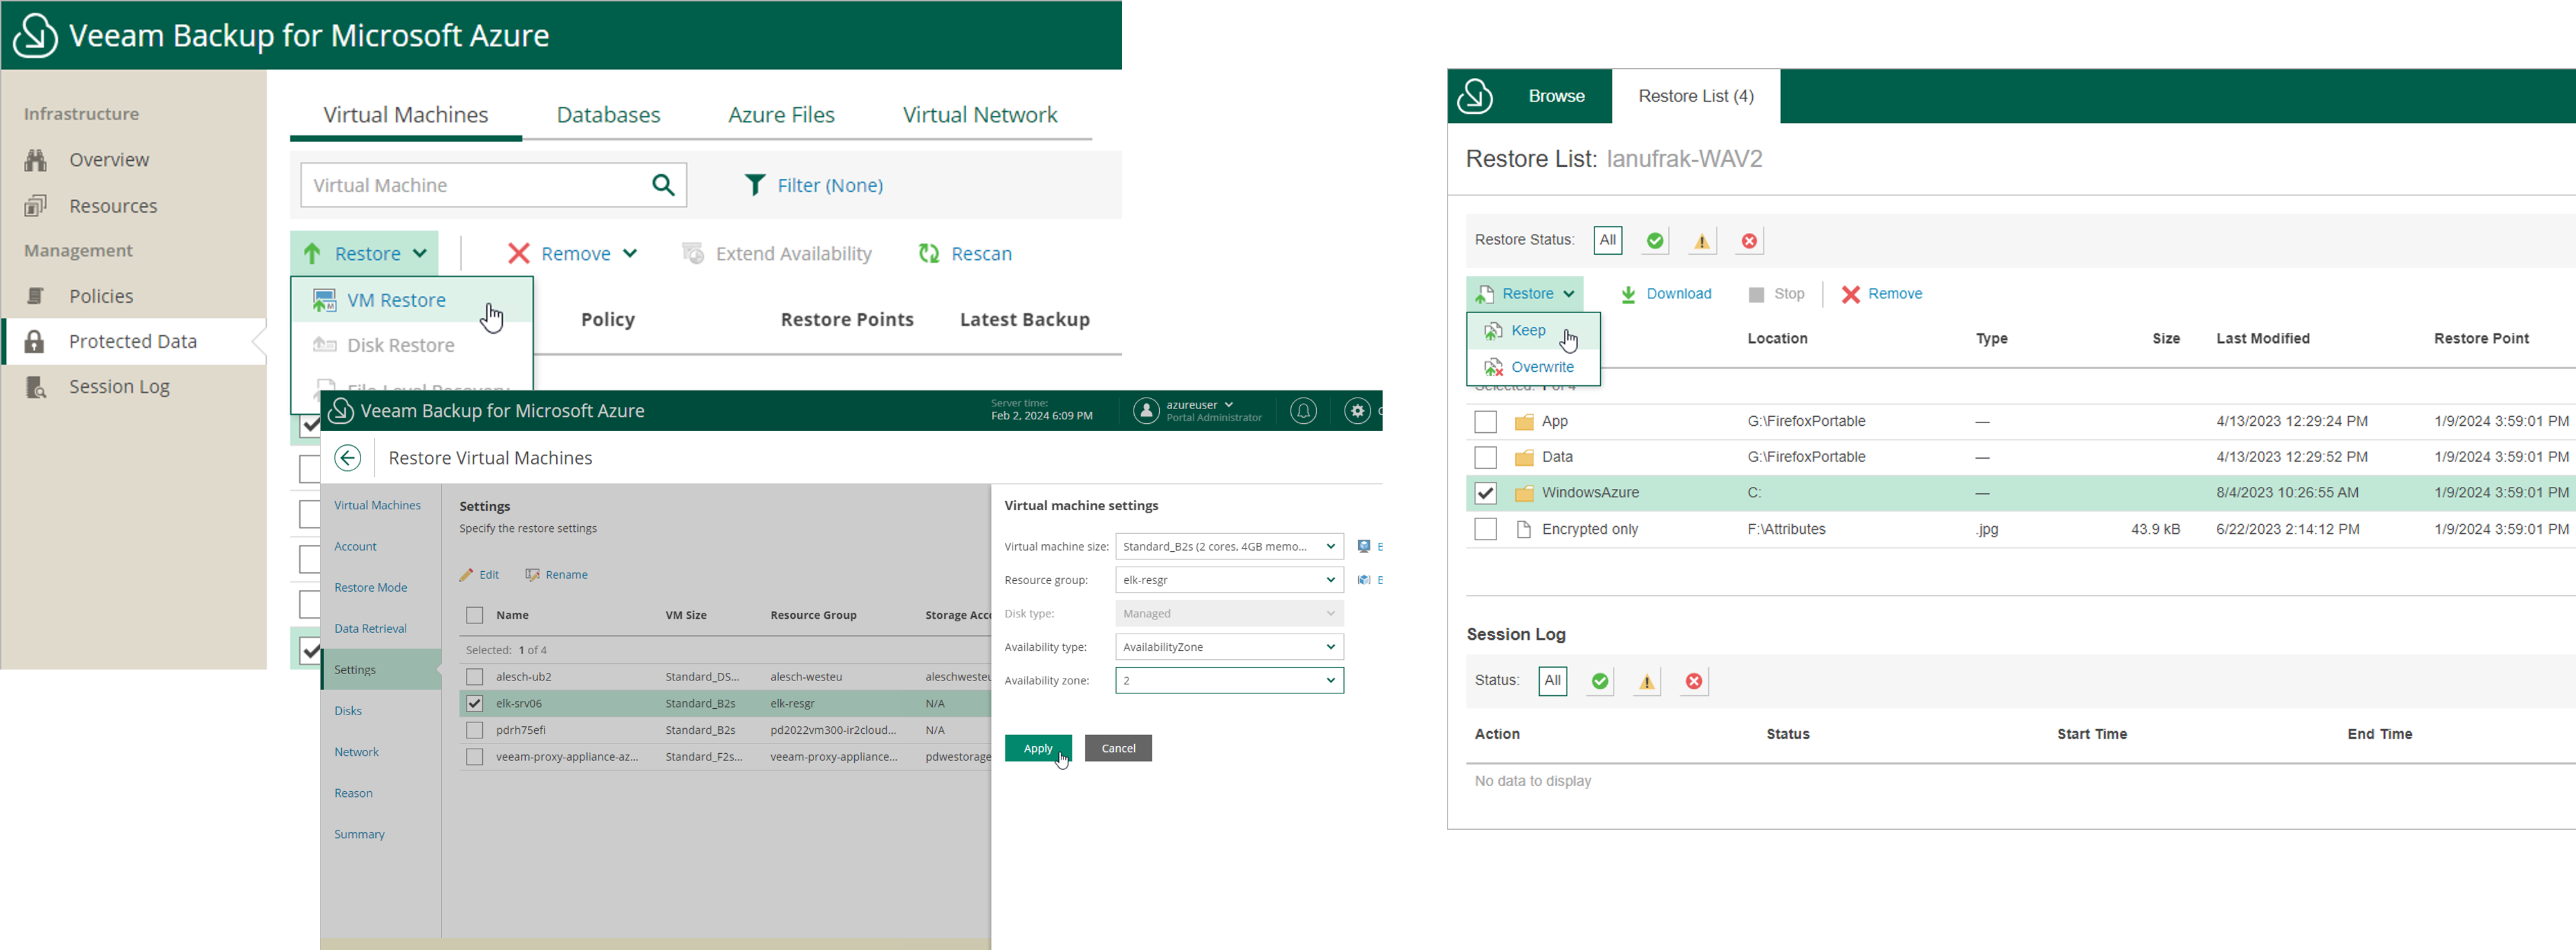Screen dimensions: 2576x950
Task: Untick the checkbox for WindowsAzure
Action: [x=1486, y=493]
